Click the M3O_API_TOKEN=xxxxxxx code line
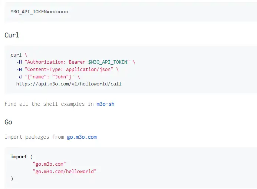The height and width of the screenshot is (189, 257). click(40, 12)
